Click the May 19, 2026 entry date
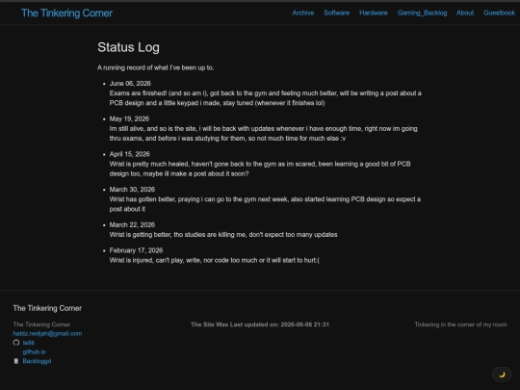520x390 pixels. coord(129,118)
